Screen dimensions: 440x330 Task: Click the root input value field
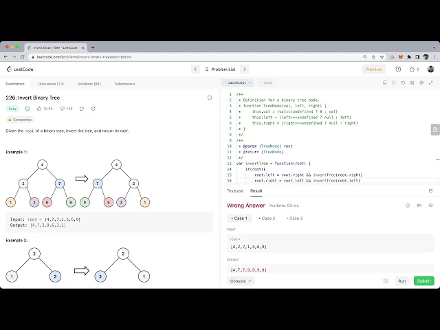click(x=330, y=243)
